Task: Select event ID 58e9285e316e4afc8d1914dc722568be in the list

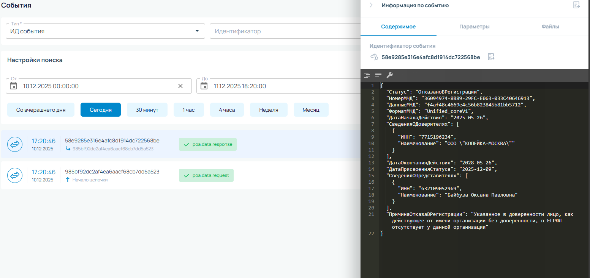Action: click(112, 141)
